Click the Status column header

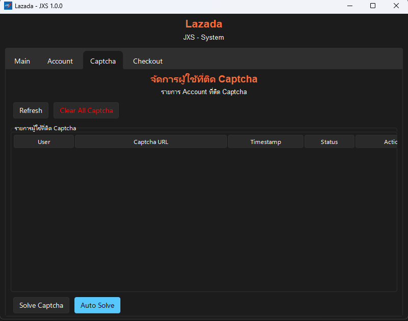[x=329, y=142]
